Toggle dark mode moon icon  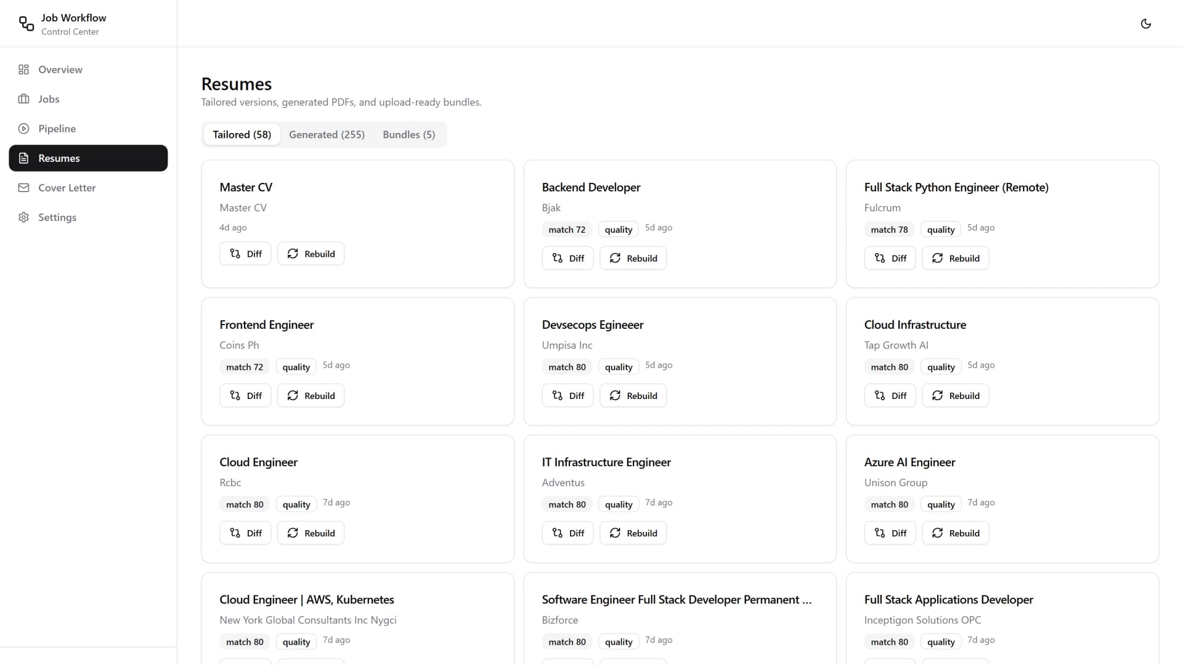1145,23
